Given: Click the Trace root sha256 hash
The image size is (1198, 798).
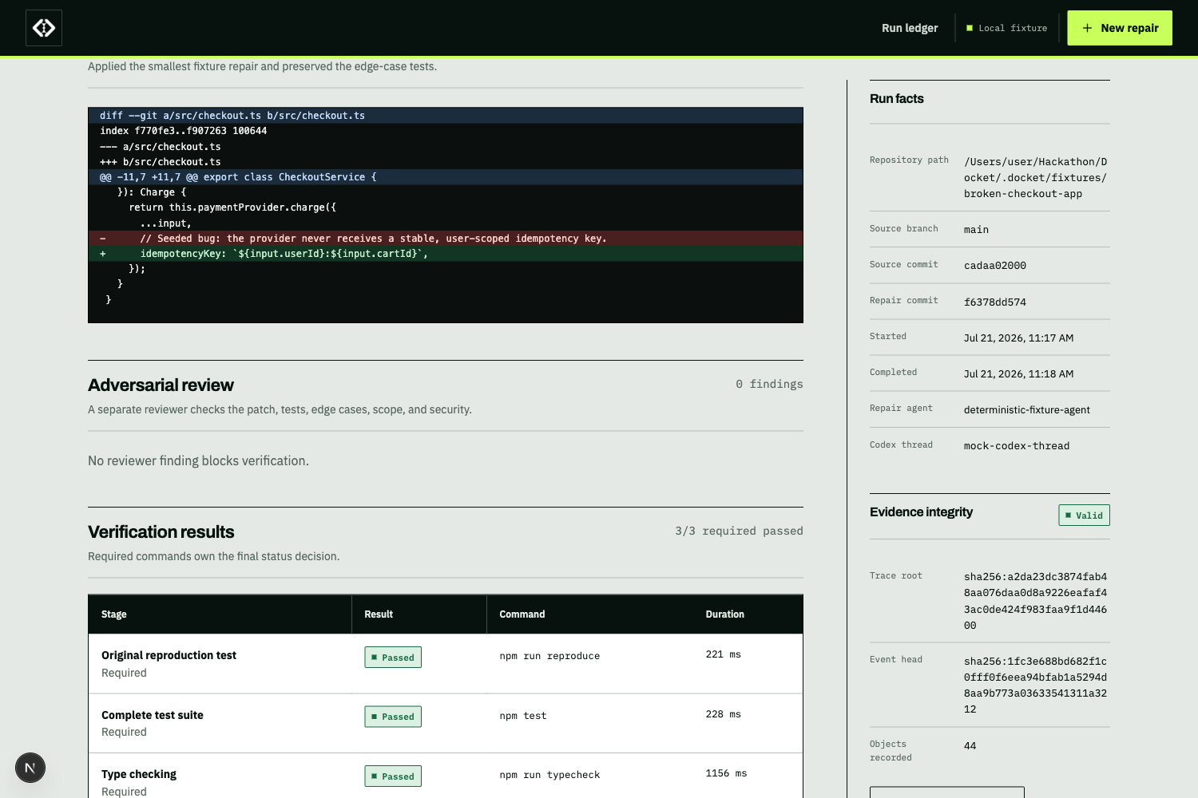Looking at the screenshot, I should pos(1035,601).
